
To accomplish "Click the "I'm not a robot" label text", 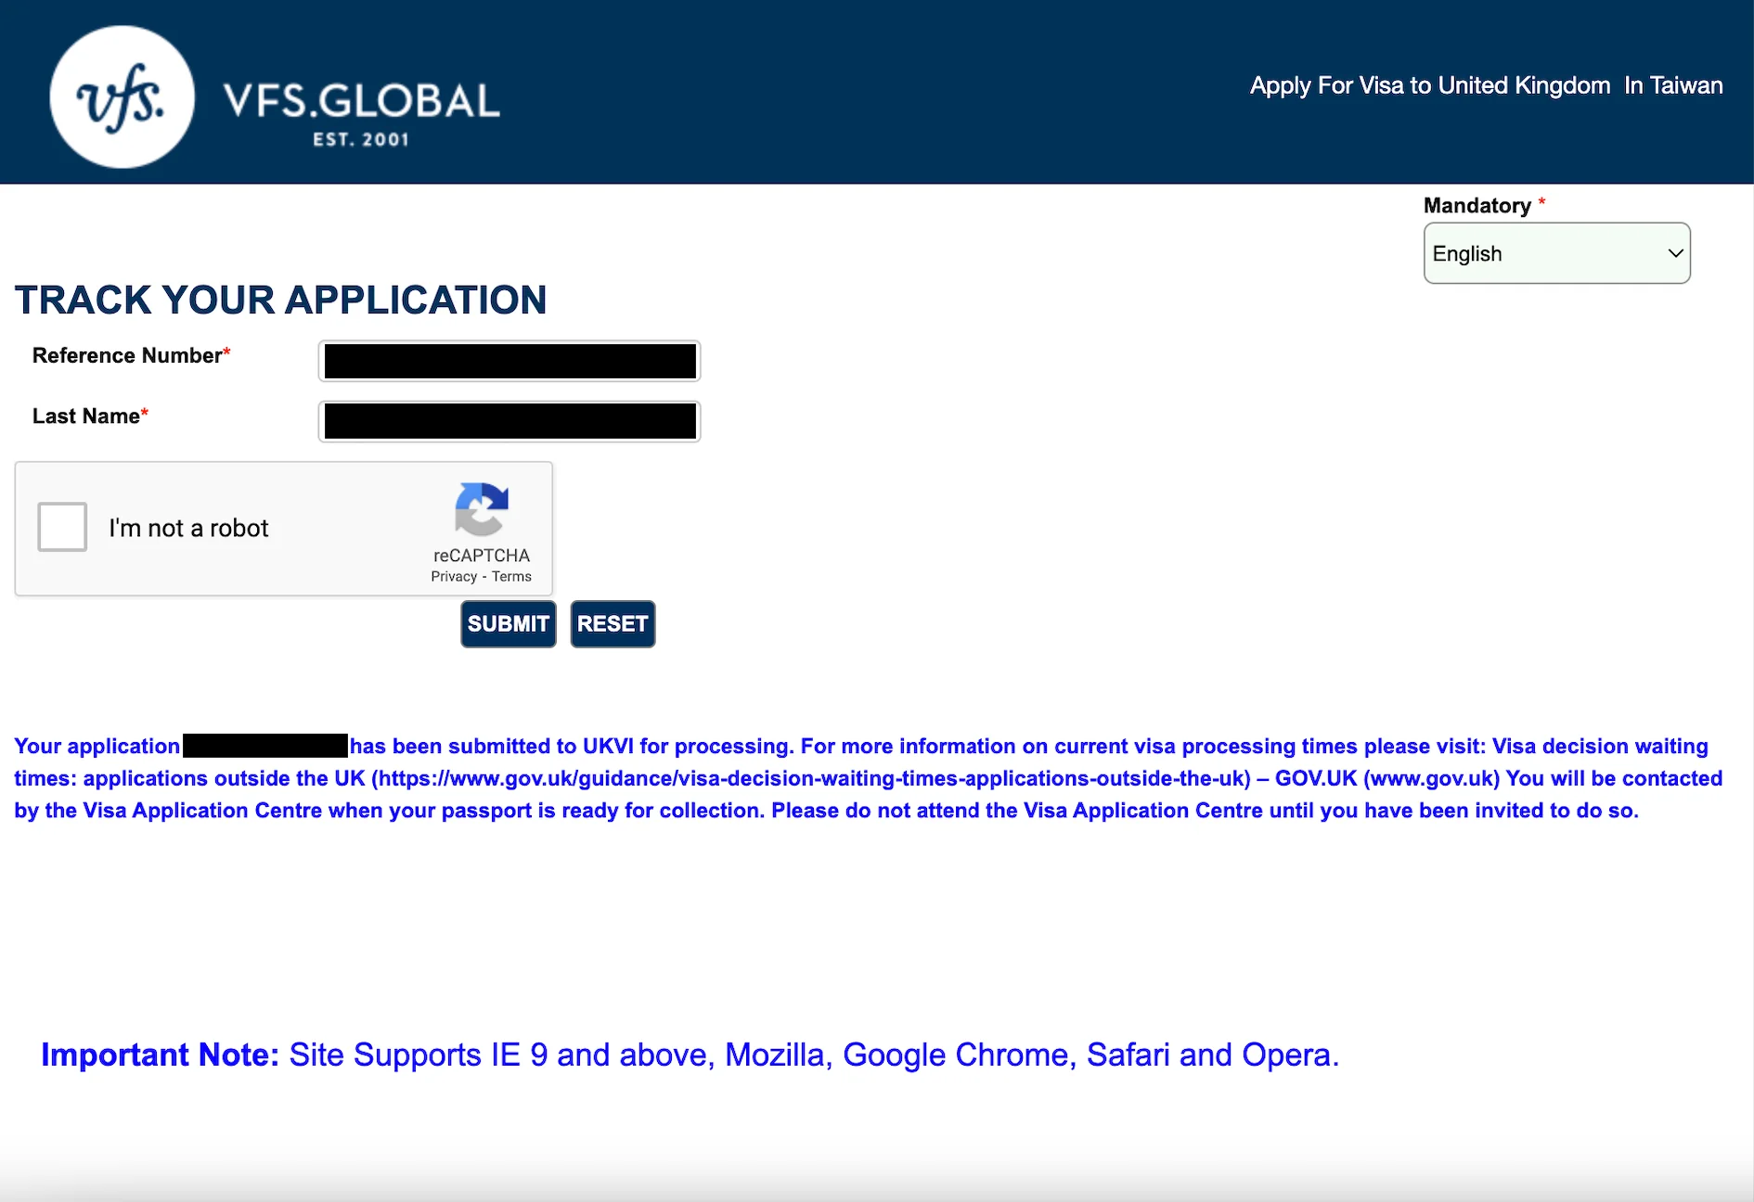I will point(188,528).
